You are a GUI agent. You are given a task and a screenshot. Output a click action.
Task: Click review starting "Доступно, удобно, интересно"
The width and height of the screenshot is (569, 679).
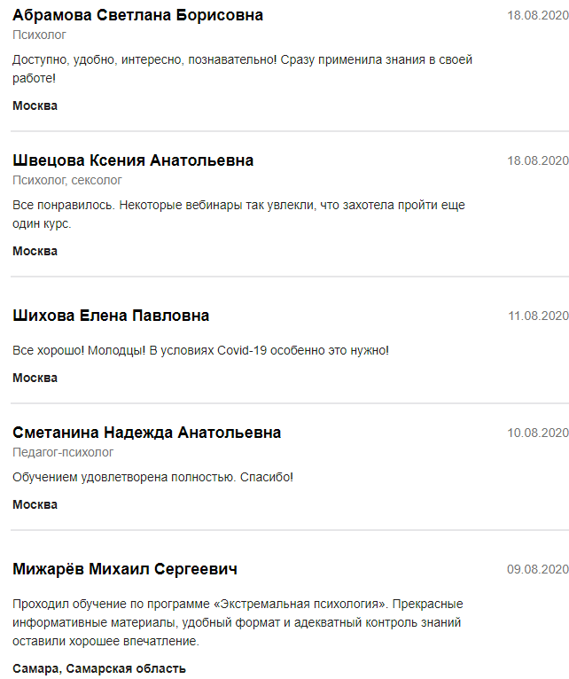click(242, 68)
